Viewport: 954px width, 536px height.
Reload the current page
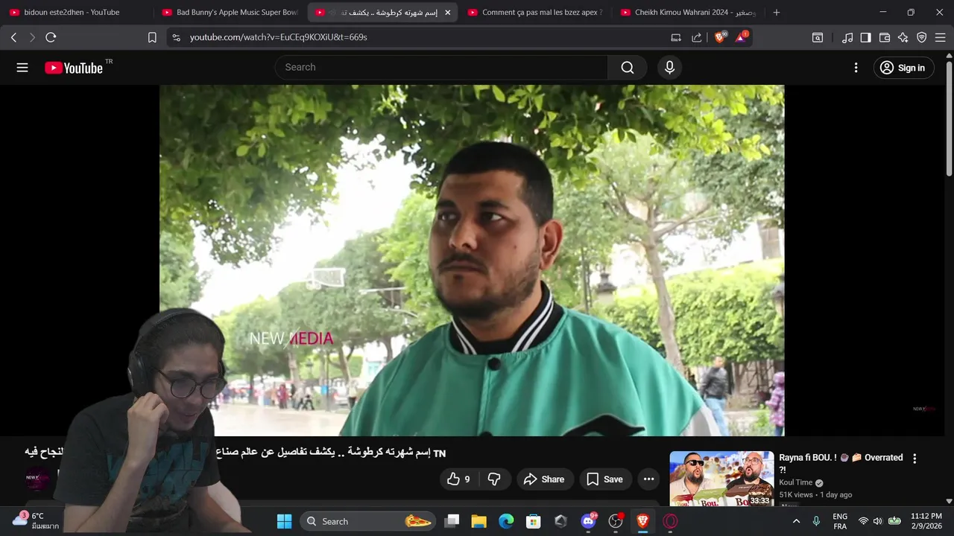click(51, 37)
